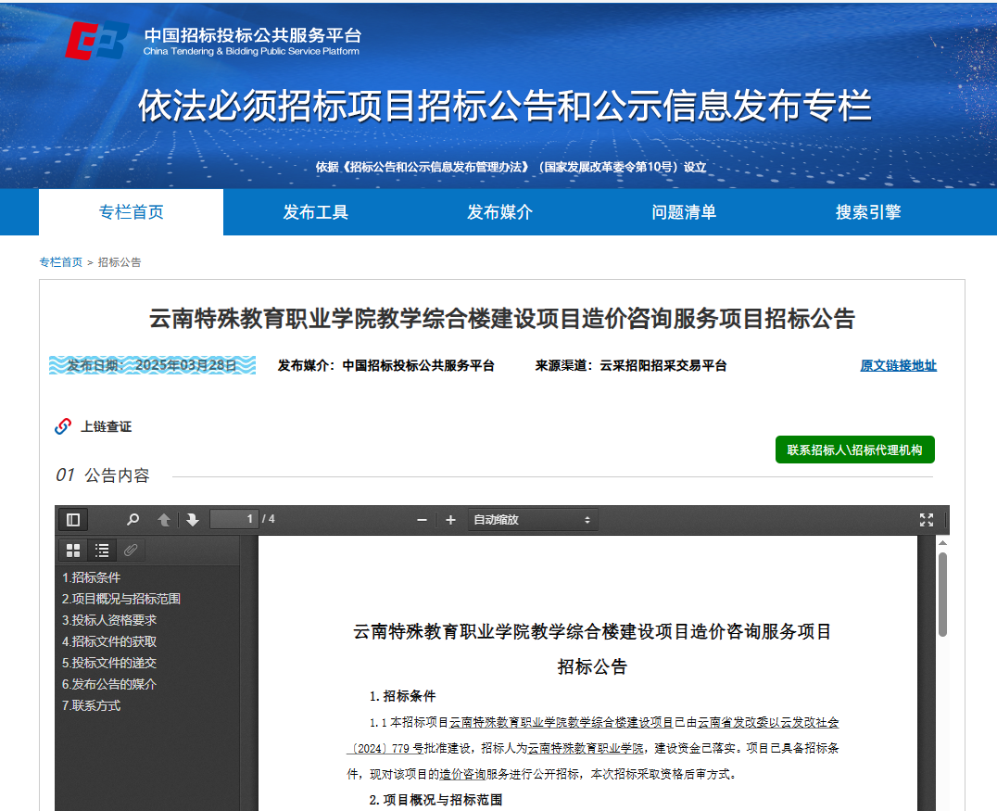The height and width of the screenshot is (811, 997).
Task: Open 问题清单 navigation tab
Action: (684, 212)
